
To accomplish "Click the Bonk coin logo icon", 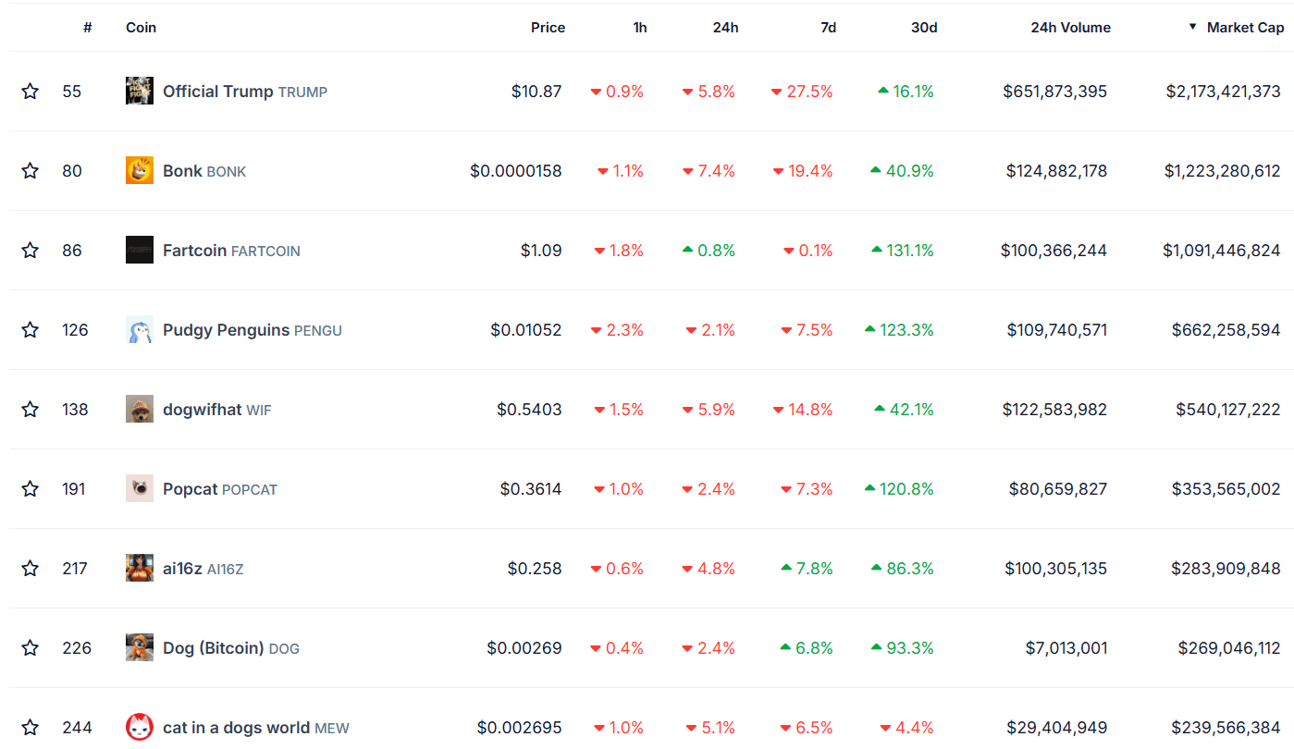I will click(140, 171).
